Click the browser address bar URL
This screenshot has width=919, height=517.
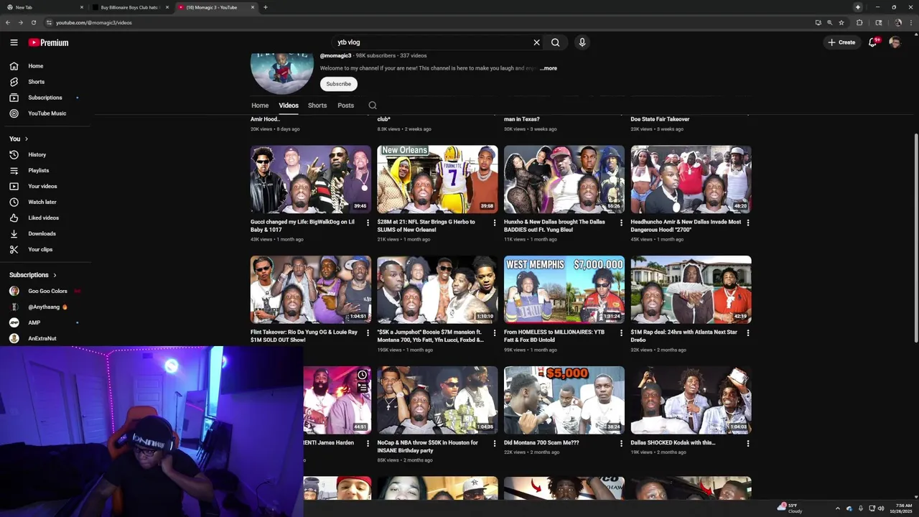pyautogui.click(x=94, y=22)
